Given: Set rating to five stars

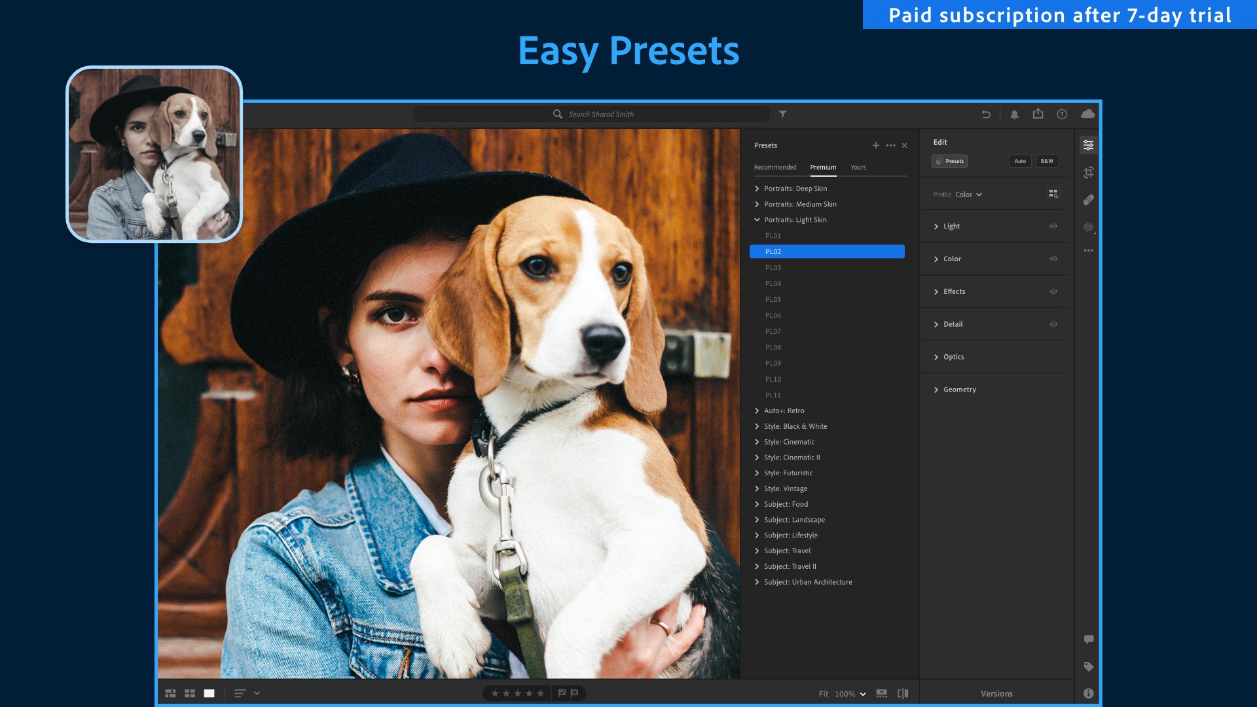Looking at the screenshot, I should pos(540,693).
